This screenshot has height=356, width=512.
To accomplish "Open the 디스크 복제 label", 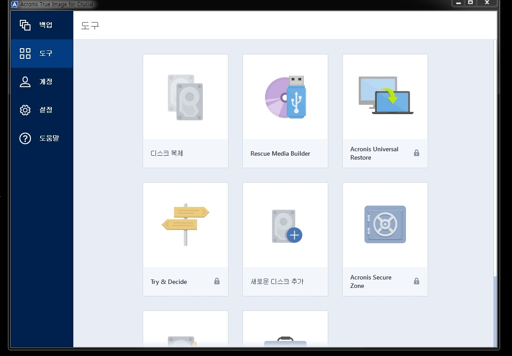I will point(167,153).
